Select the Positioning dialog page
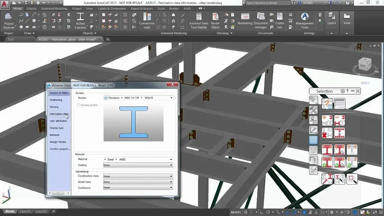This screenshot has width=384, height=216. (56, 100)
